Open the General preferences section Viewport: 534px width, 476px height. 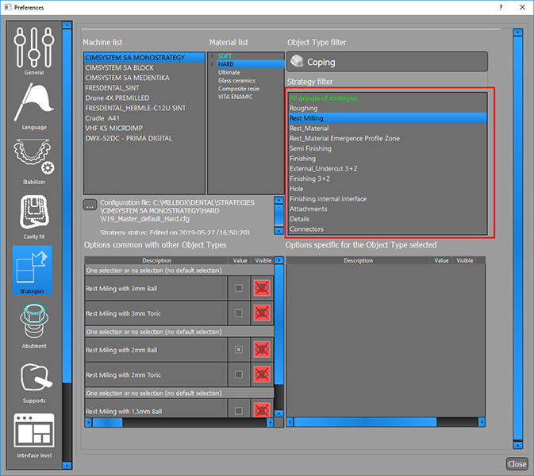(x=33, y=51)
